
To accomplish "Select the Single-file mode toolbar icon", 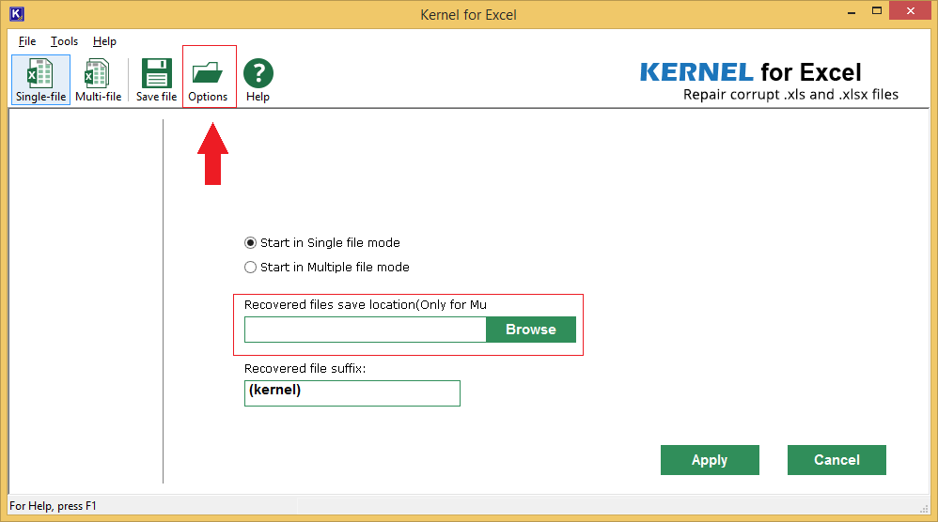I will (x=40, y=80).
